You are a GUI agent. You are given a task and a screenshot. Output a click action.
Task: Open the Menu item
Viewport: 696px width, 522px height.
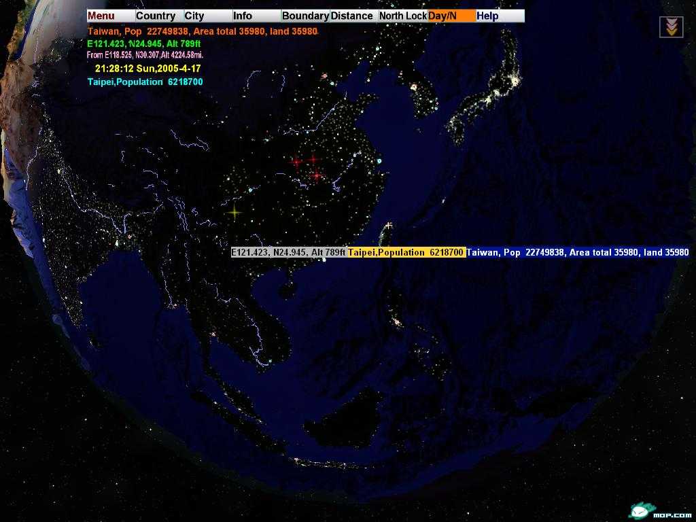(111, 16)
